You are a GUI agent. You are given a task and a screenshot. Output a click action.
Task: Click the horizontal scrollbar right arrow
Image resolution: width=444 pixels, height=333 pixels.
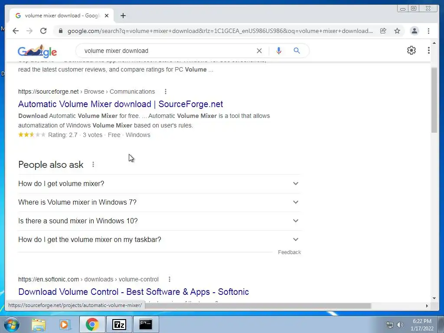(x=427, y=306)
